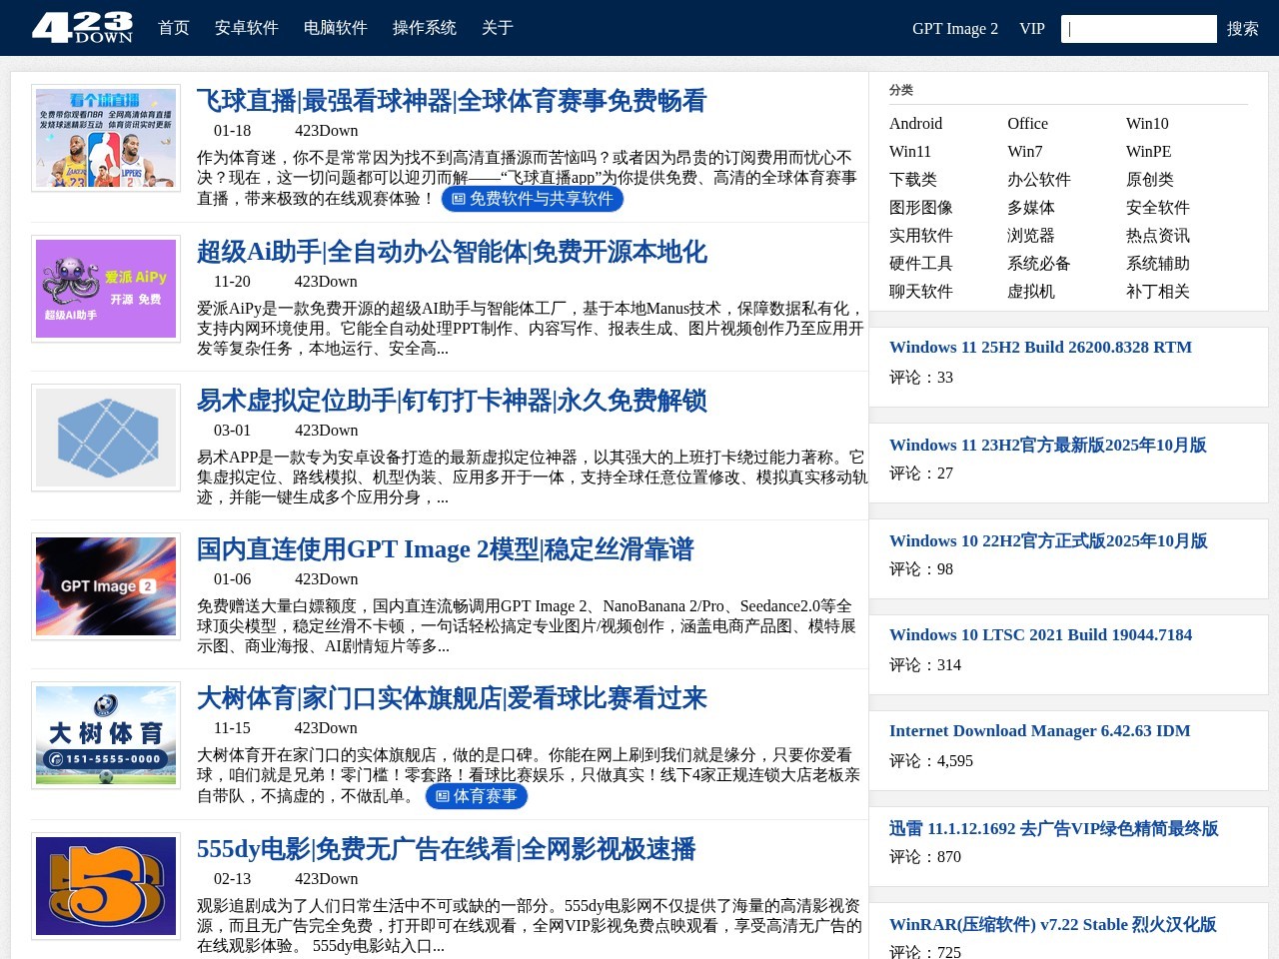Select the 系统辅助 category

[x=1158, y=264]
